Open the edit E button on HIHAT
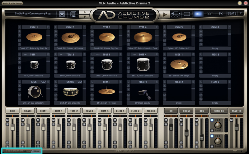249x154 pixels. tap(120, 82)
